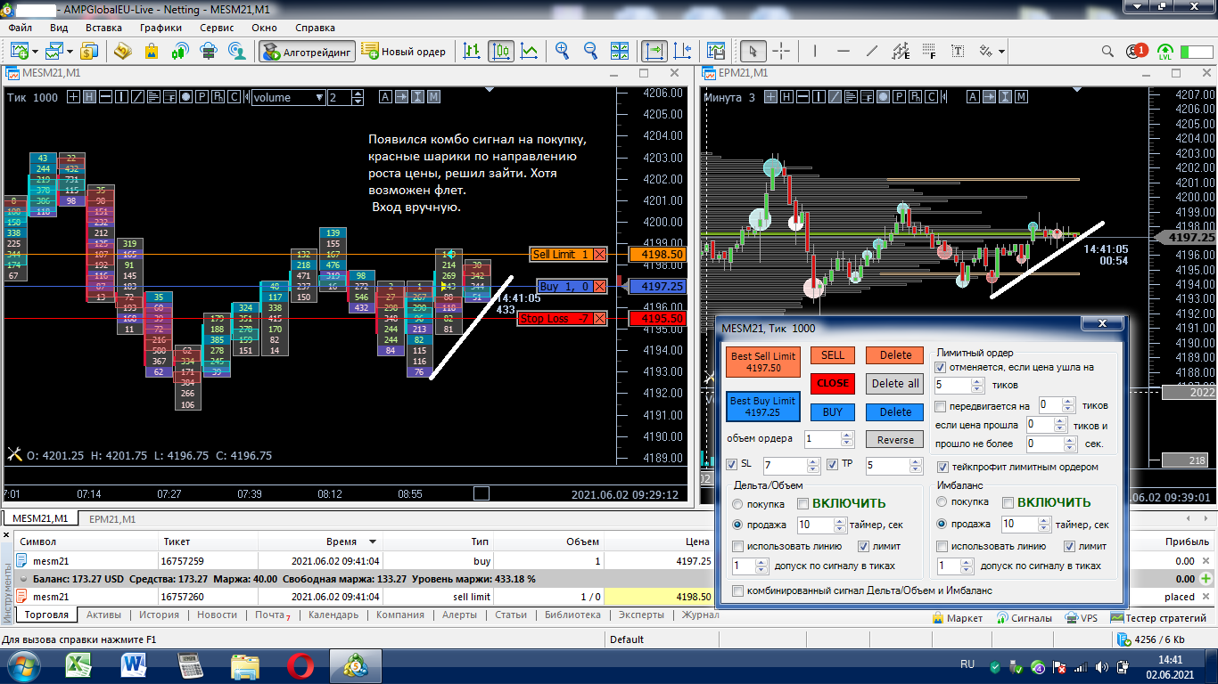Zoom in the chart
The height and width of the screenshot is (684, 1218).
(563, 51)
